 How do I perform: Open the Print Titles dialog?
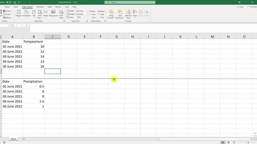tap(61, 14)
